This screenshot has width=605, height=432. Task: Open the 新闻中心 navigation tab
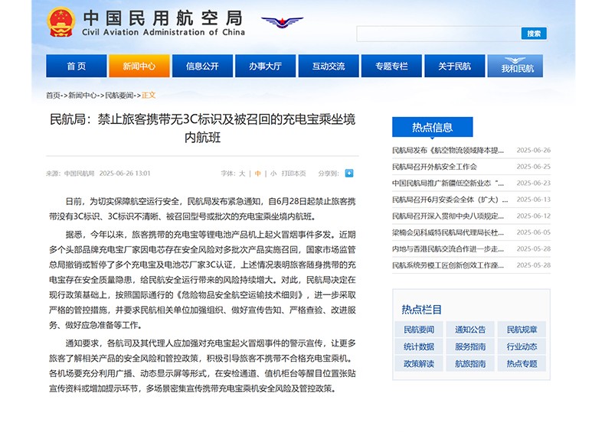click(139, 66)
